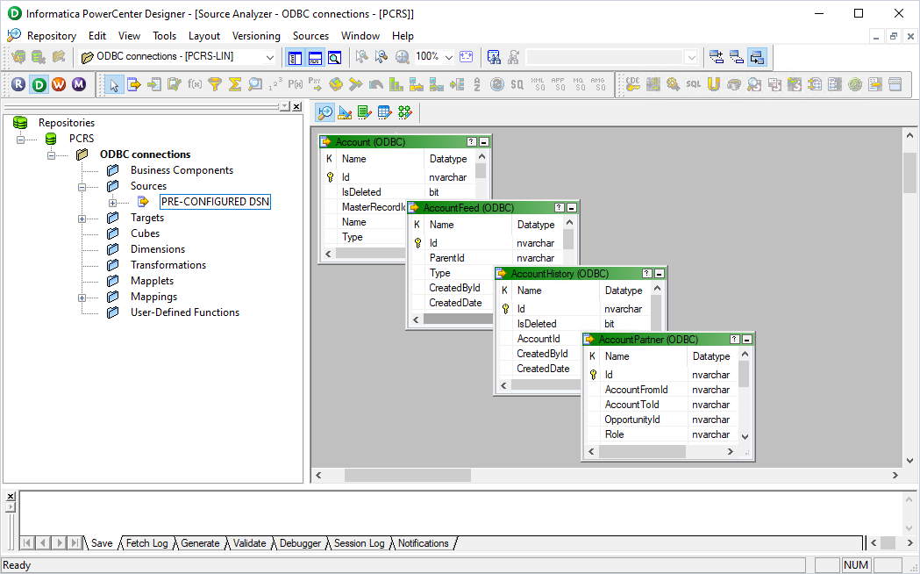This screenshot has width=920, height=574.
Task: Expand the Mappings tree node
Action: click(82, 296)
